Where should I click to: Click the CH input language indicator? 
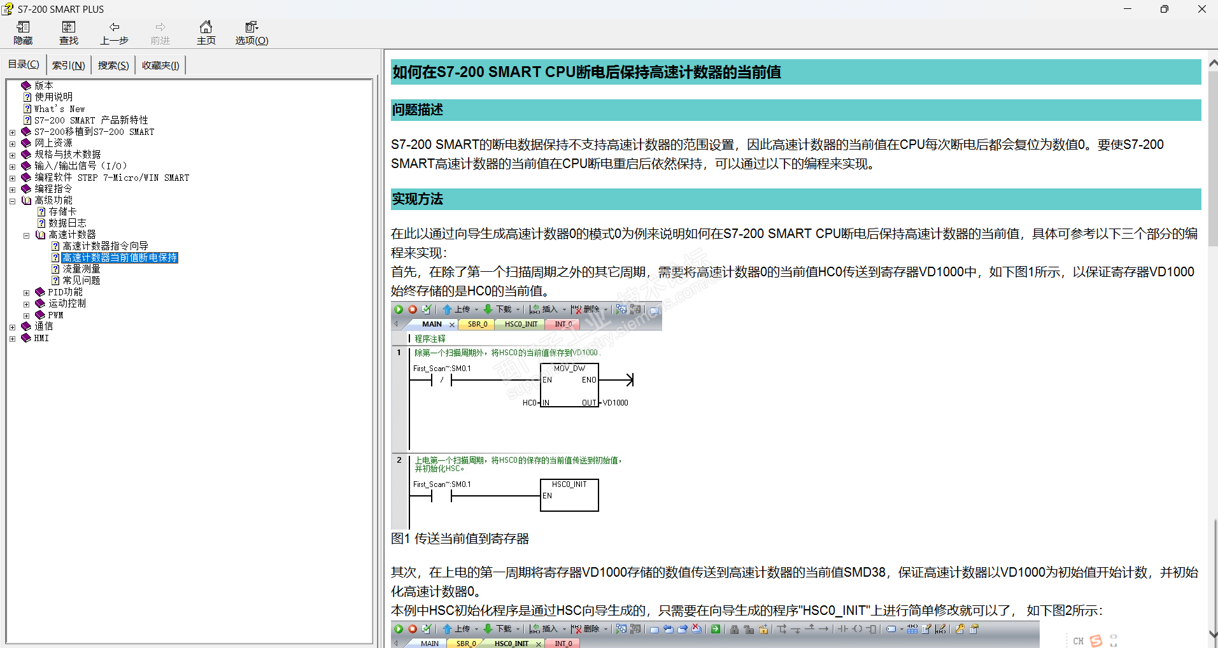pos(1078,641)
